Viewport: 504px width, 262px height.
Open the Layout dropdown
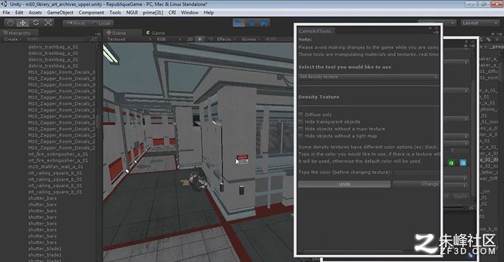click(479, 23)
